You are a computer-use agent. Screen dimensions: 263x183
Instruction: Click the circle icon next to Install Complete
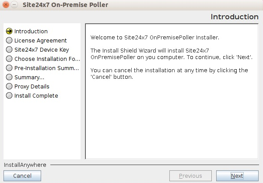(9, 96)
